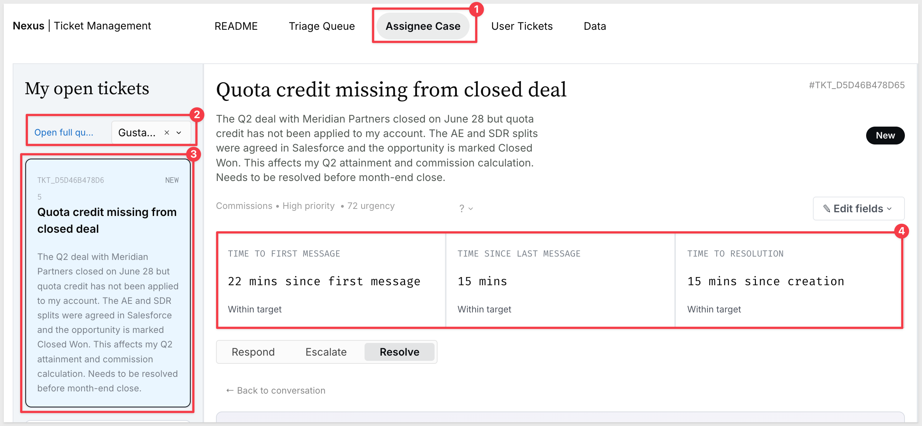
Task: Open the Data tab
Action: 595,26
